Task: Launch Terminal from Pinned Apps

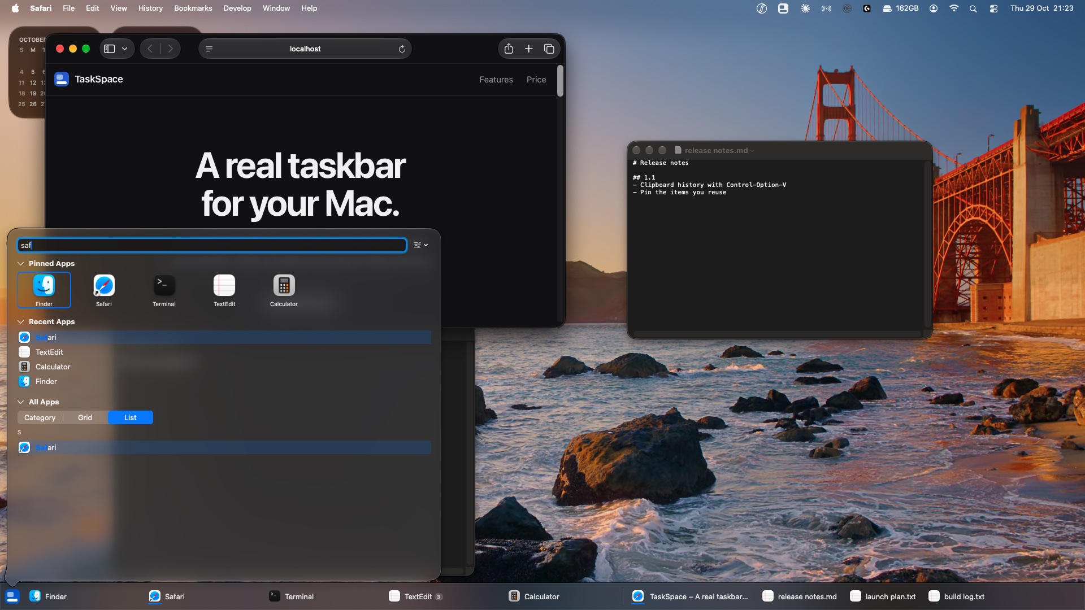Action: (x=164, y=290)
